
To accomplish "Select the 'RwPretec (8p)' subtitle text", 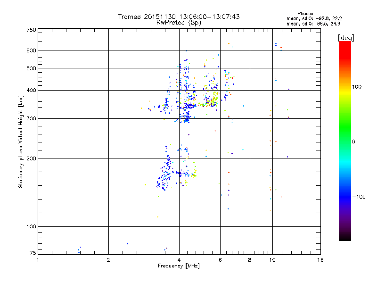I will click(x=179, y=23).
